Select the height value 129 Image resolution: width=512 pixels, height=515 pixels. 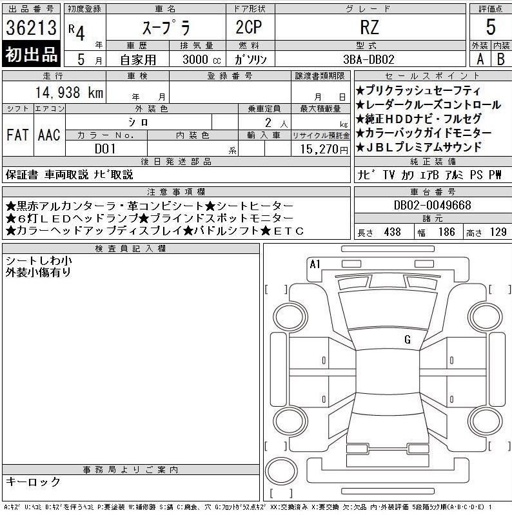pyautogui.click(x=498, y=232)
